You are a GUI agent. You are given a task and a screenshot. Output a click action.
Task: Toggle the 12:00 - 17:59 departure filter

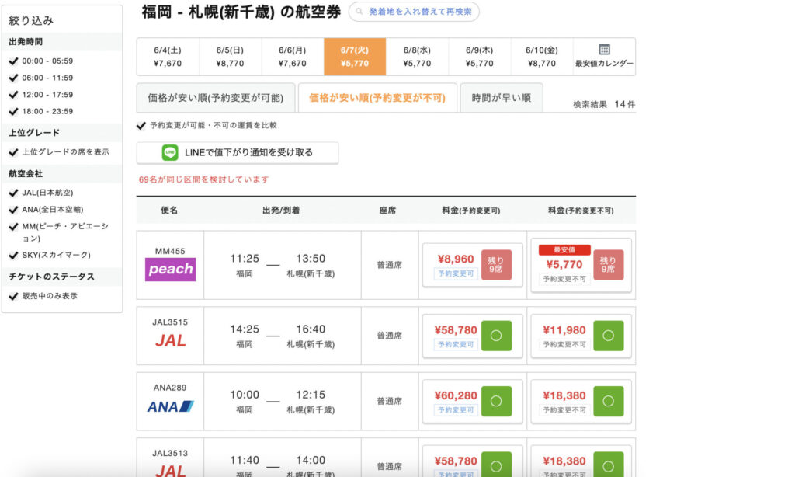coord(14,94)
